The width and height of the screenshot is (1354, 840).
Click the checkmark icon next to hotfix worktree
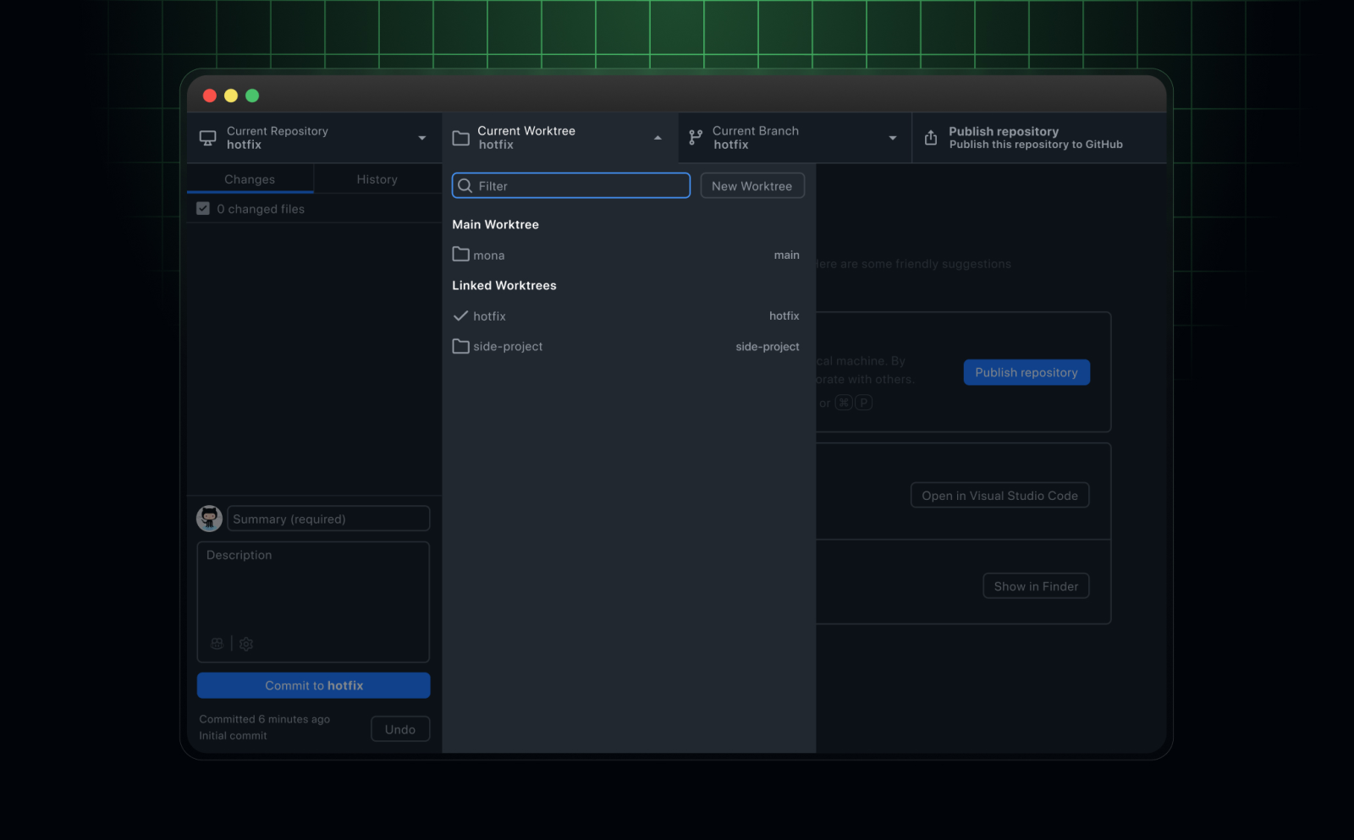click(x=461, y=316)
